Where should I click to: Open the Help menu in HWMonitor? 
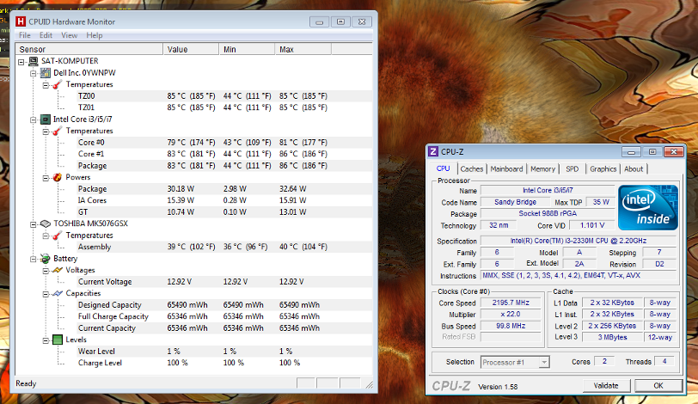94,35
